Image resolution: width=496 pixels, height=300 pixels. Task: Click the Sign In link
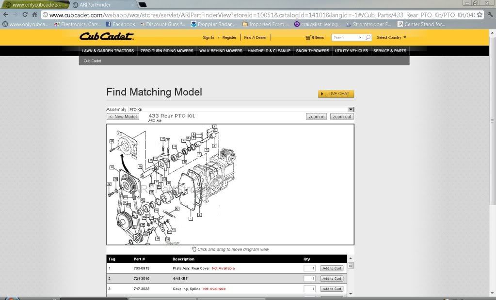tap(208, 37)
